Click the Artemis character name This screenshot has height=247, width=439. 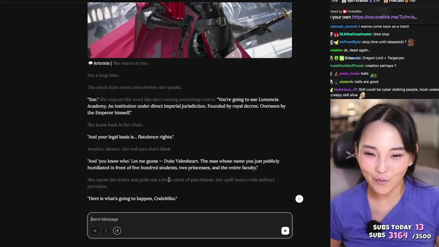tap(101, 63)
